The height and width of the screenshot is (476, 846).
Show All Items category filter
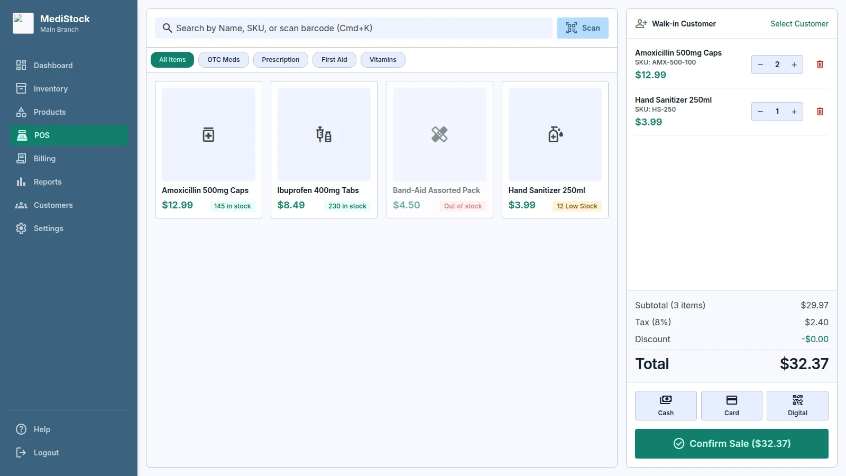[x=172, y=60]
